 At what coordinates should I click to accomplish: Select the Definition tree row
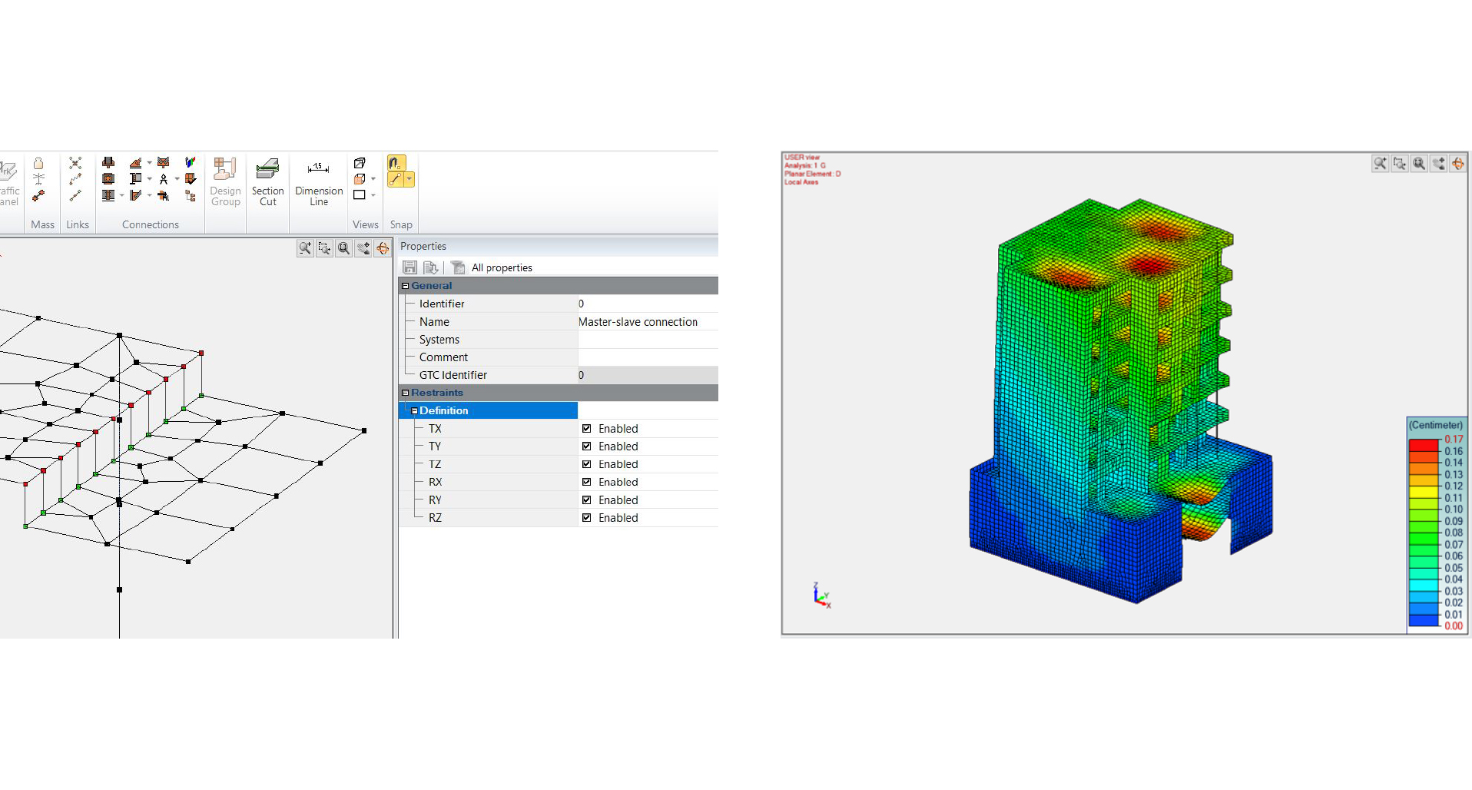pos(443,410)
